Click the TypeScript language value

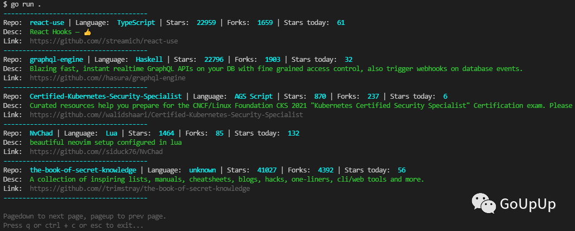(136, 23)
